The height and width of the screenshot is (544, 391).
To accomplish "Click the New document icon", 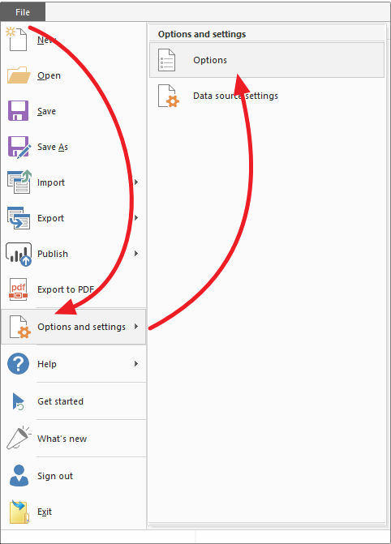I will tap(17, 39).
